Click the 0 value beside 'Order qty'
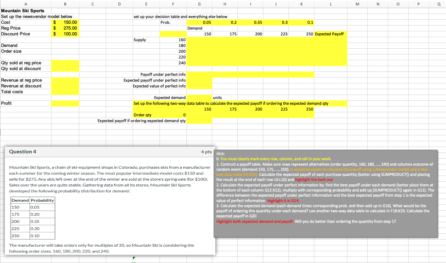 point(173,115)
